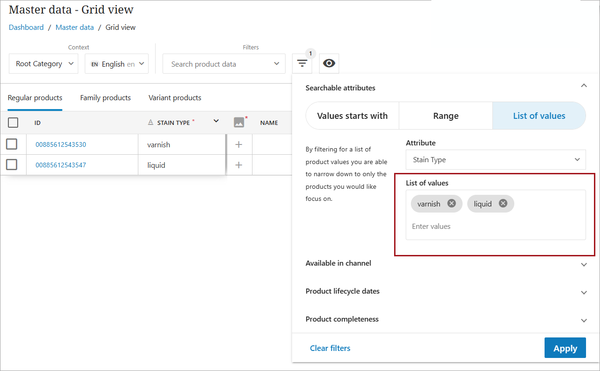Toggle the select-all checkbox in header
This screenshot has height=371, width=600.
pos(13,123)
